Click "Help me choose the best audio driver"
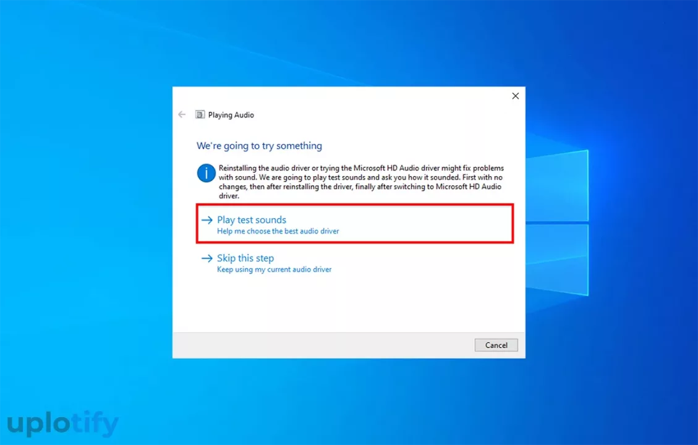This screenshot has height=445, width=698. pos(278,231)
